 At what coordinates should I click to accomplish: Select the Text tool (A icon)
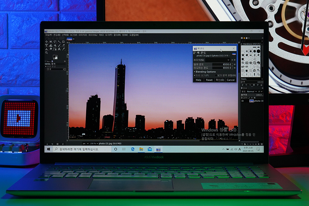tap(59, 49)
